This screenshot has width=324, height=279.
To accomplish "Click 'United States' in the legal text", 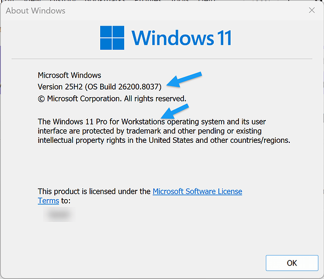I will pos(171,140).
